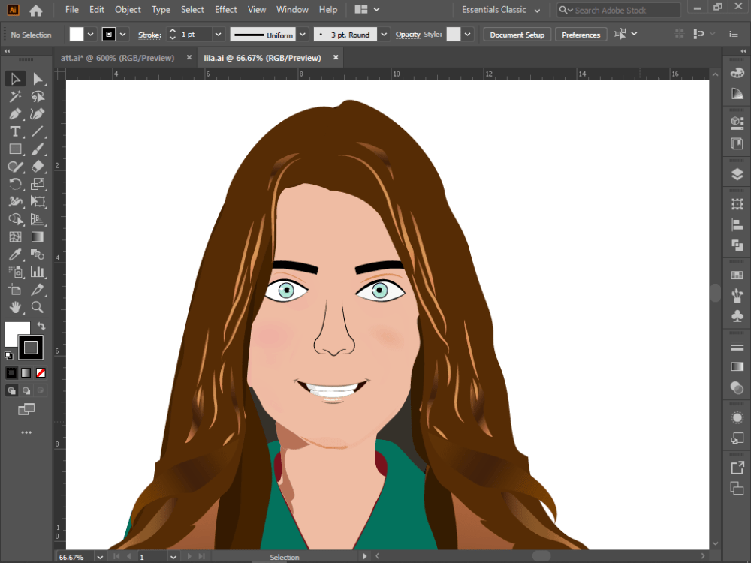Viewport: 751px width, 563px height.
Task: Select the Paintbrush tool
Action: [38, 149]
